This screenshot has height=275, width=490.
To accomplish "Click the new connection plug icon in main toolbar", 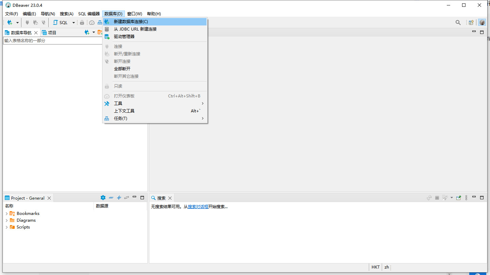I will click(10, 23).
